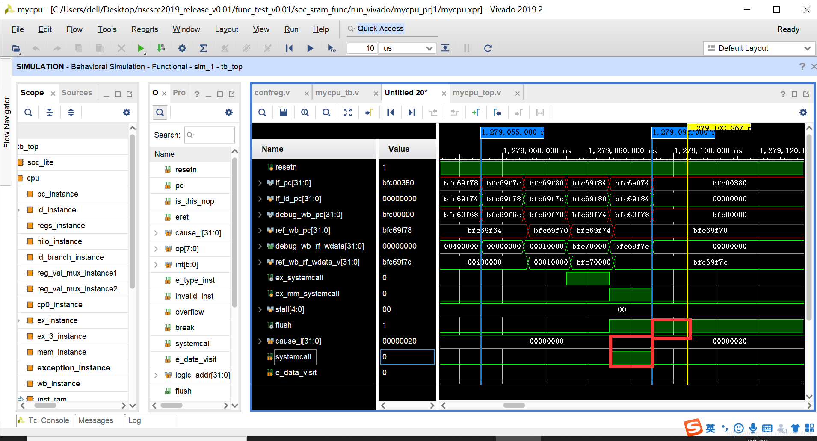
Task: Open Flow Navigator side panel
Action: tap(6, 122)
